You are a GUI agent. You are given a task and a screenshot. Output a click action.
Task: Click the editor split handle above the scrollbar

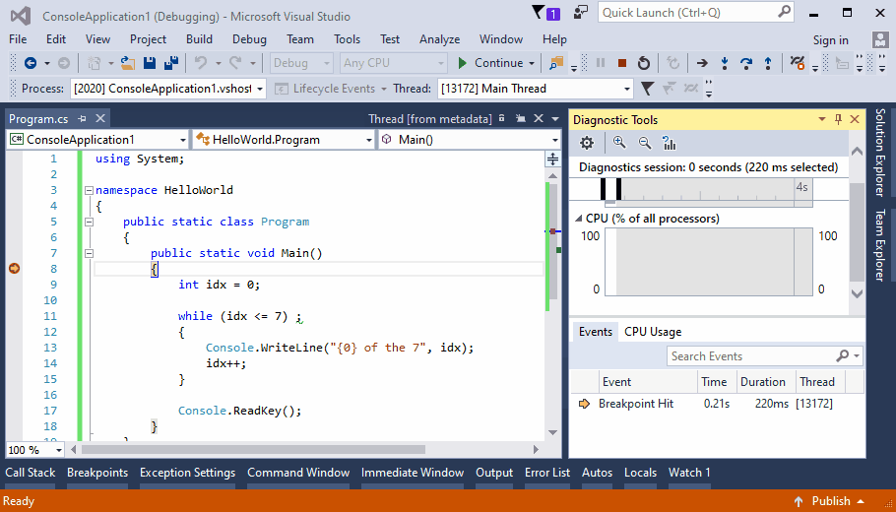click(x=552, y=160)
